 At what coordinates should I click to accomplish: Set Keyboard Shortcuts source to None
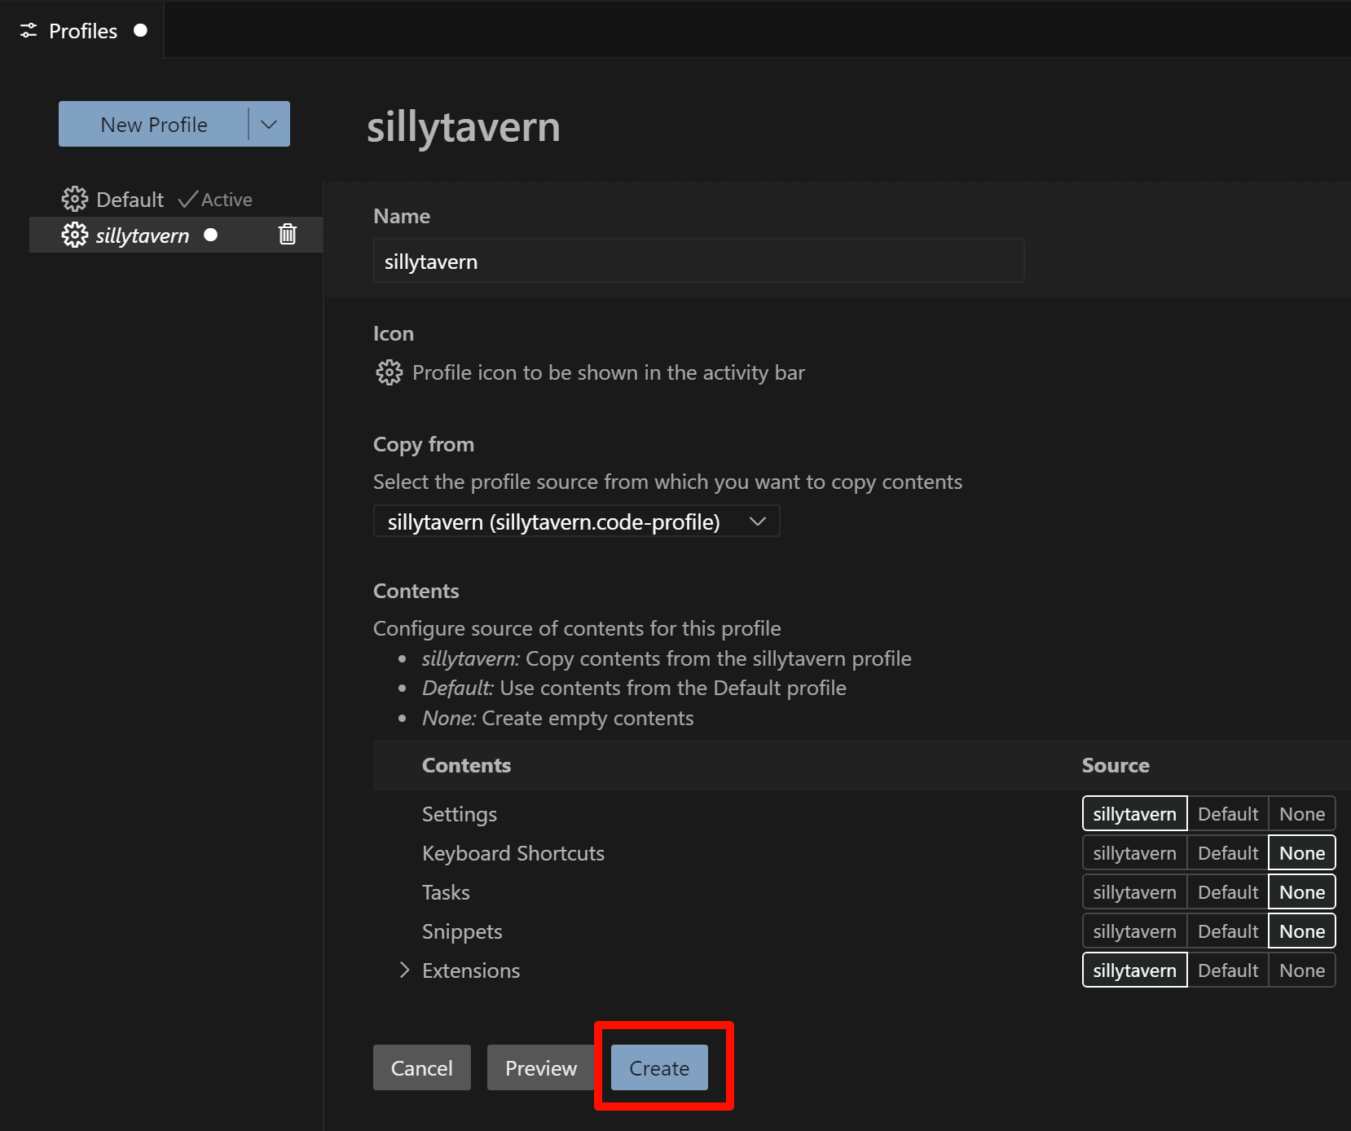(1301, 852)
